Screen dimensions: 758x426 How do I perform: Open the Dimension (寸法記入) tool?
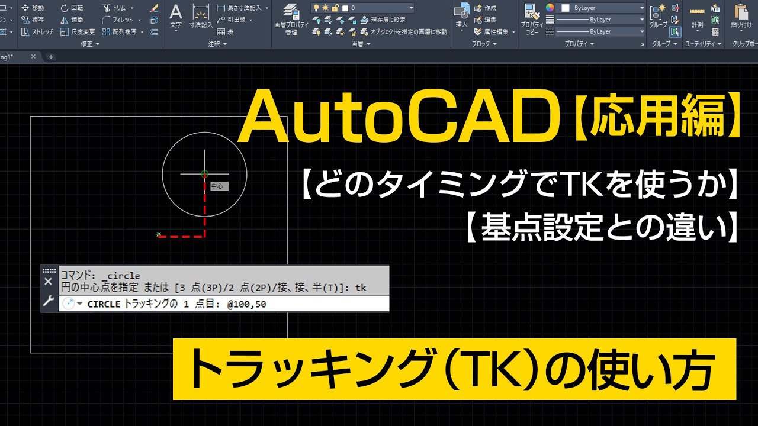201,17
